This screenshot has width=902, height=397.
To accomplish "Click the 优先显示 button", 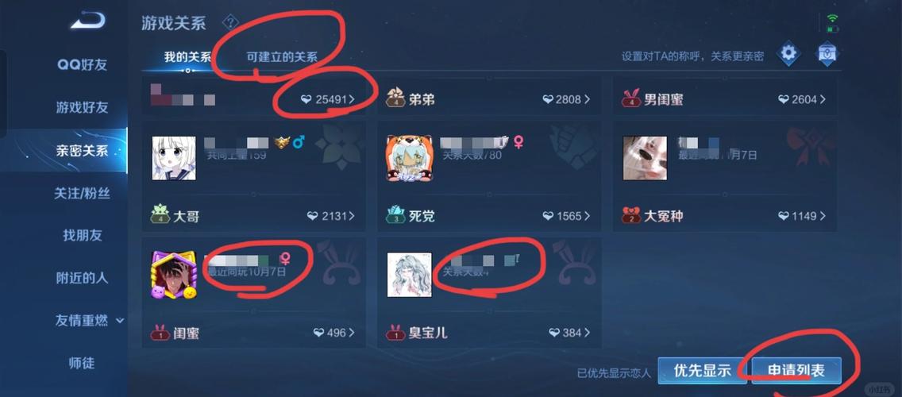I will point(702,371).
